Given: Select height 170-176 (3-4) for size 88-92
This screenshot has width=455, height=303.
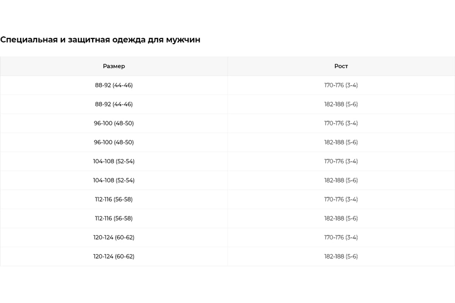Looking at the screenshot, I should pos(341,85).
